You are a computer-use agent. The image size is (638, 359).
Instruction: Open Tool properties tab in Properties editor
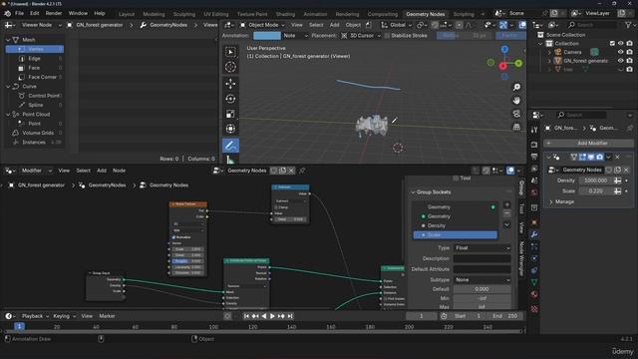[x=534, y=130]
